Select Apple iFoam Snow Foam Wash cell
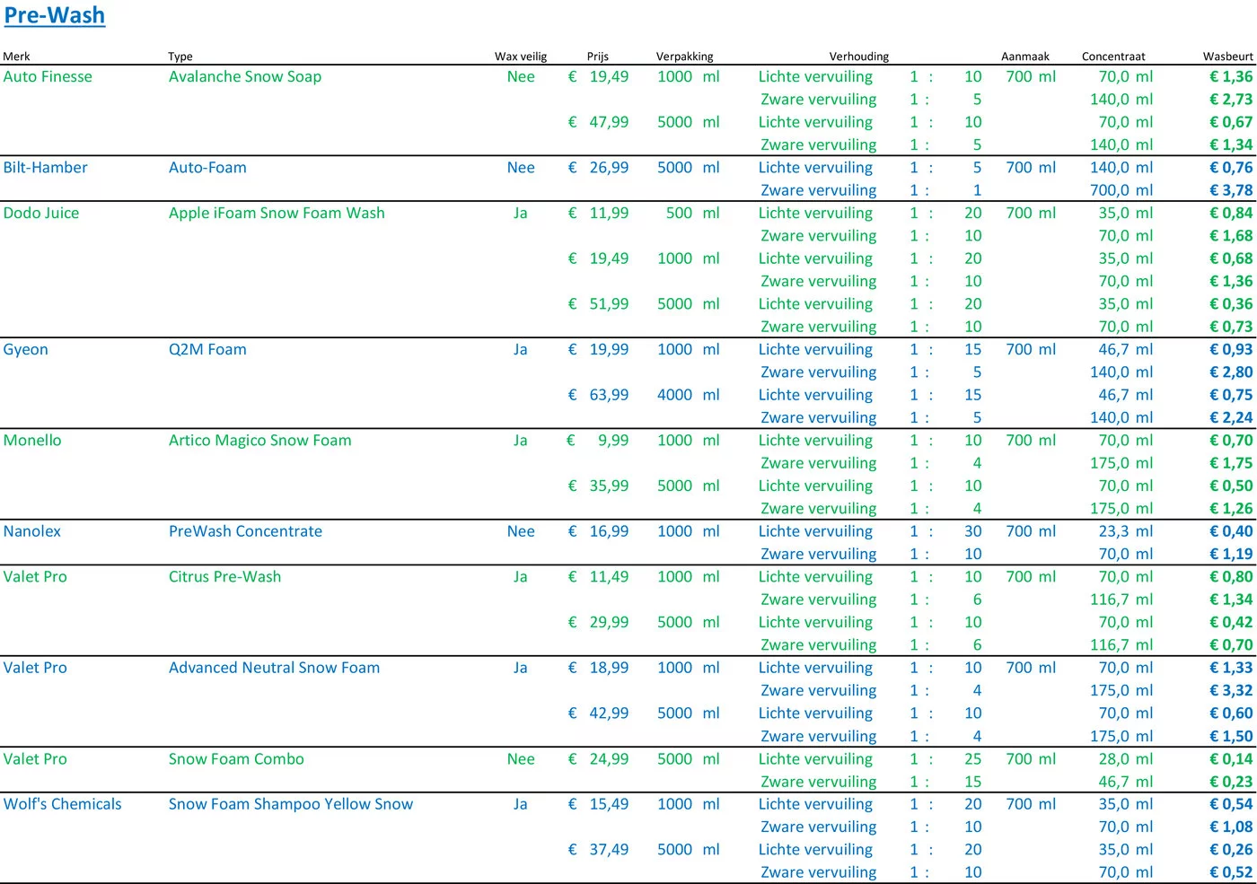 pos(277,213)
